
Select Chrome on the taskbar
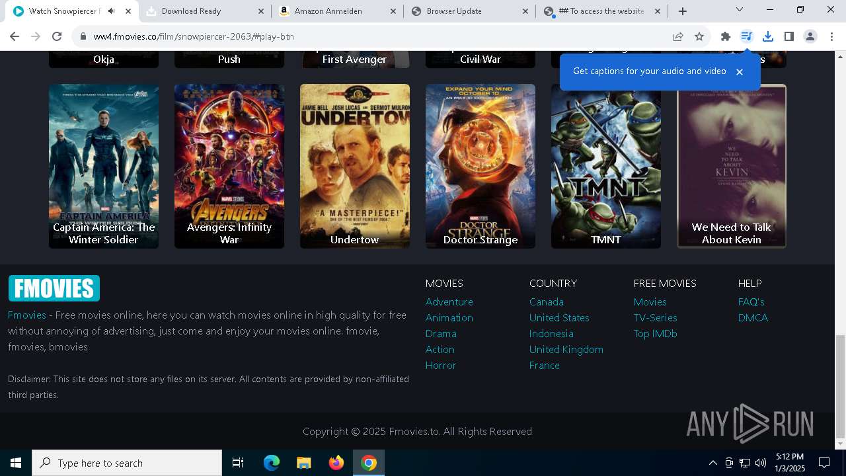[x=369, y=463]
